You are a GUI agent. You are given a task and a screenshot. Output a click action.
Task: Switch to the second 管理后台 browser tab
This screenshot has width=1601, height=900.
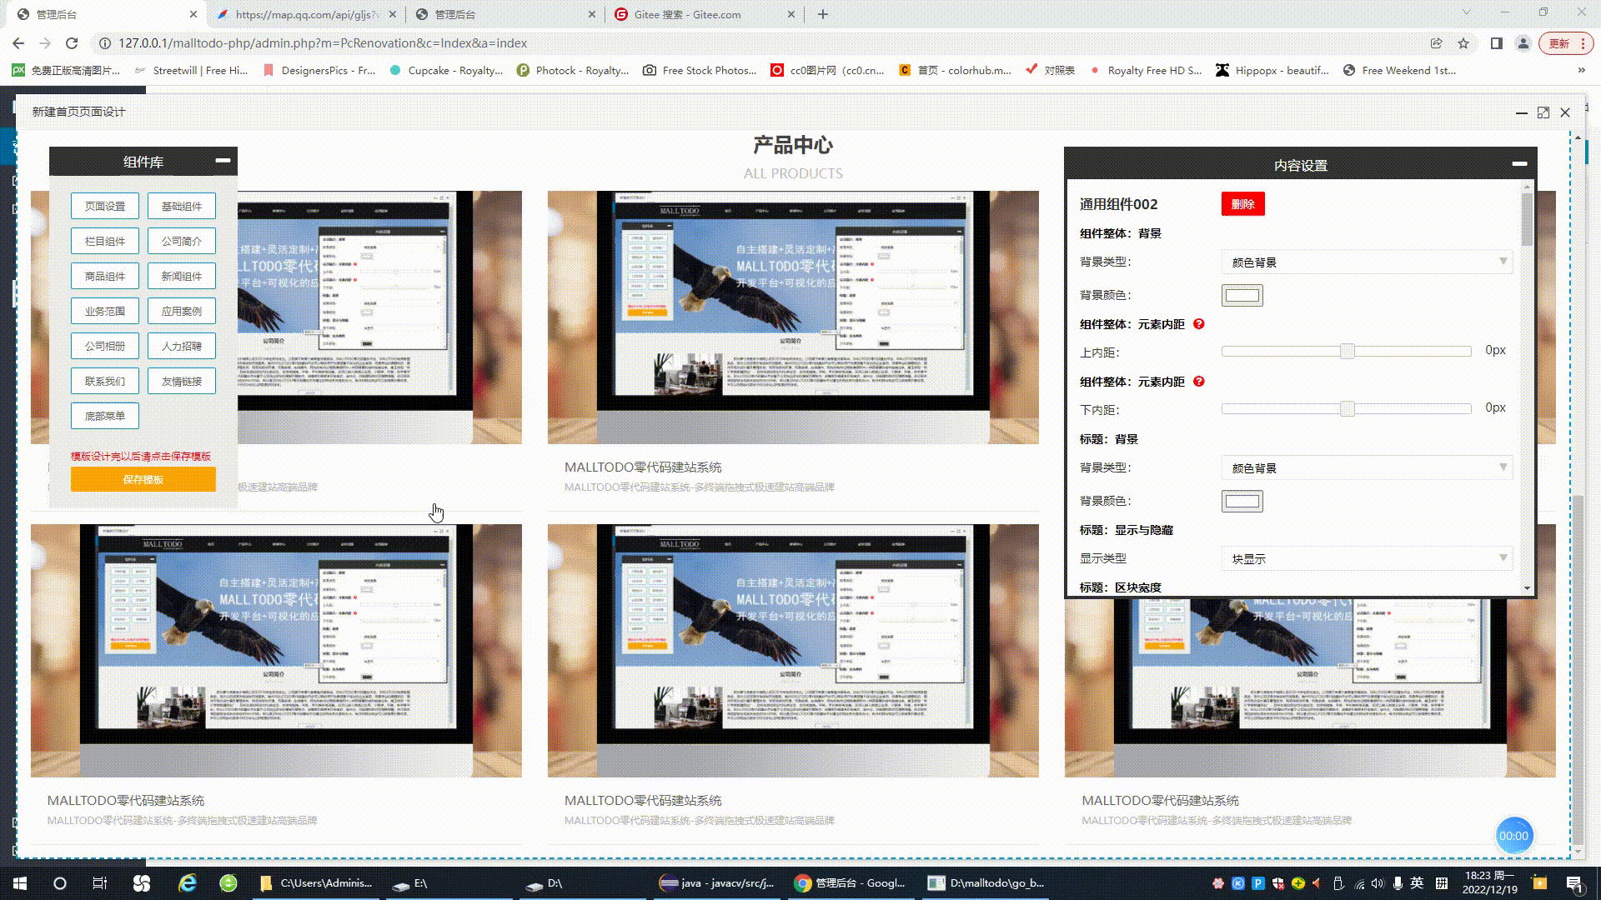click(504, 14)
